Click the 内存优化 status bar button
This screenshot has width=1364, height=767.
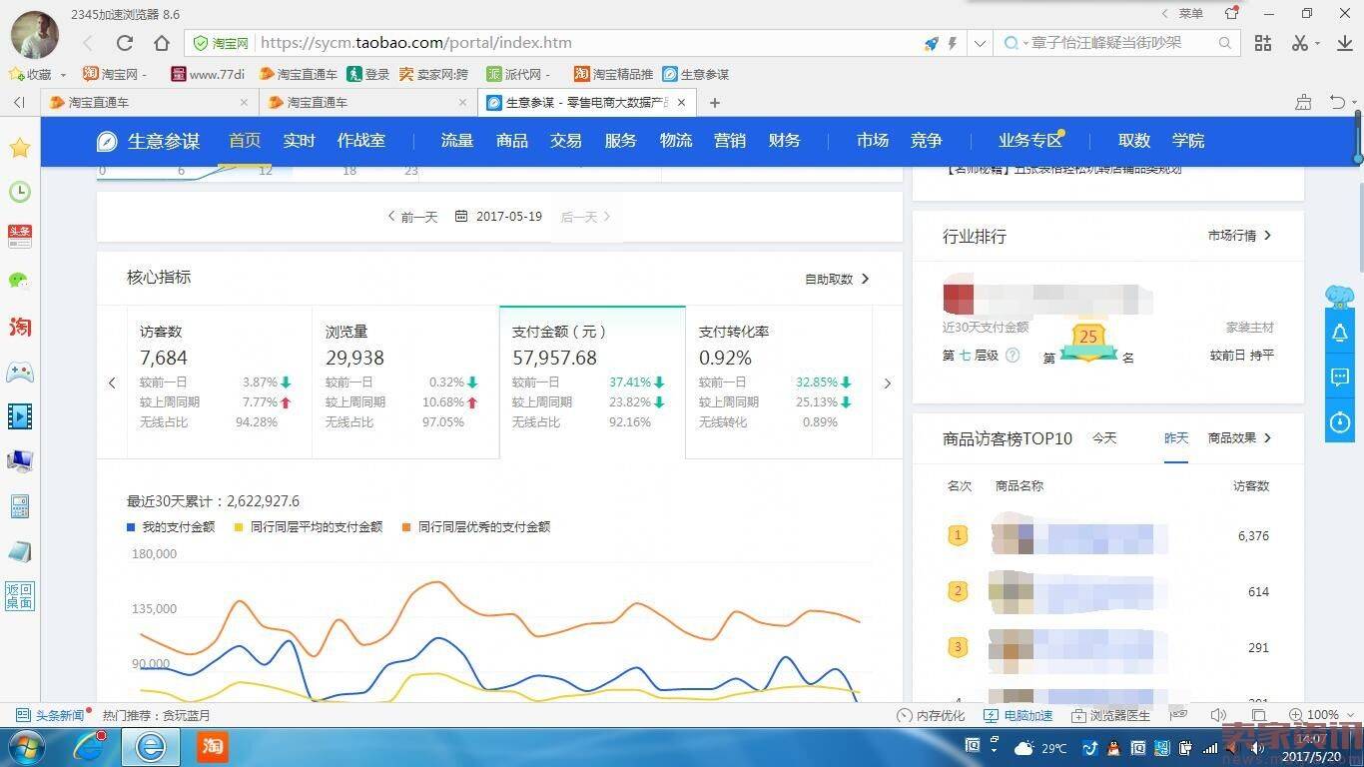coord(931,715)
